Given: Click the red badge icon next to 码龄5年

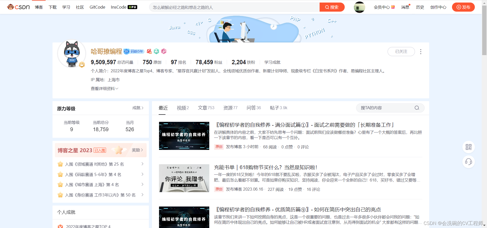Looking at the screenshot, I should point(149,51).
